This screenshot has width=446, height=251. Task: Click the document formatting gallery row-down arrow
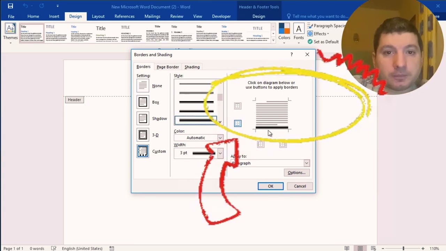point(273,34)
